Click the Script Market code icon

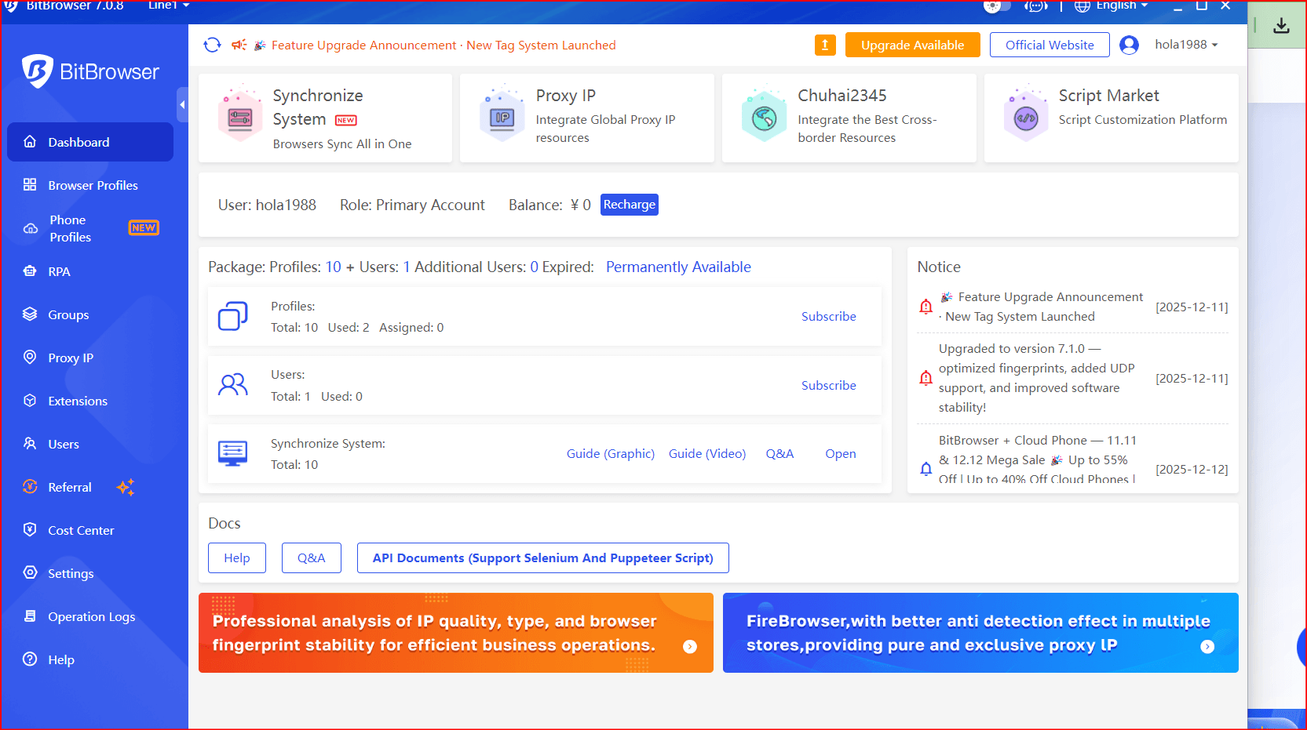1025,118
